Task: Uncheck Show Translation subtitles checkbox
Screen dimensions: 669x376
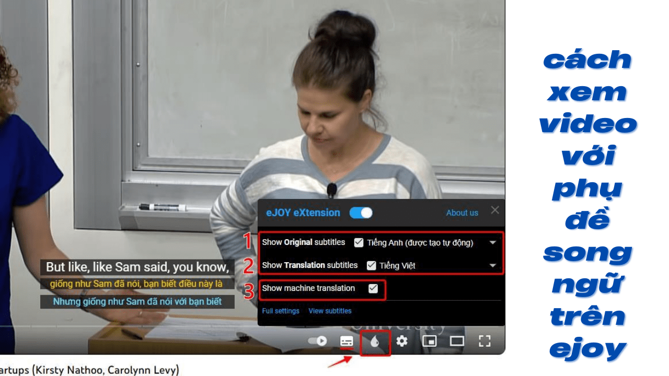Action: click(371, 265)
